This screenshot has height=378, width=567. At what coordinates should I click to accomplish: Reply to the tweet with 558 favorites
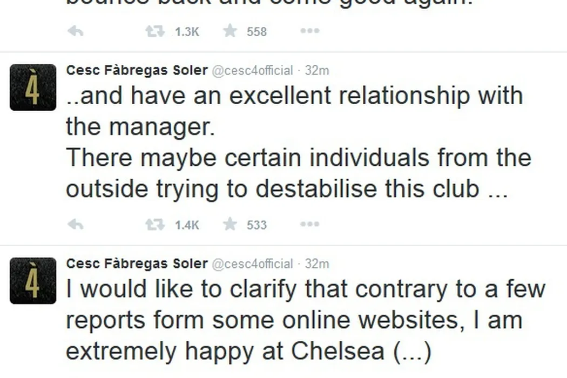click(76, 31)
